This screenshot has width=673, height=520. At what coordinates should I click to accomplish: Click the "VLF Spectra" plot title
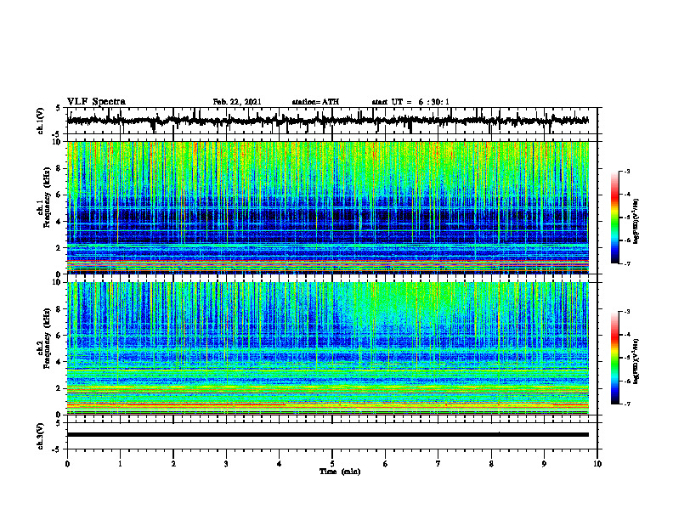tap(96, 102)
